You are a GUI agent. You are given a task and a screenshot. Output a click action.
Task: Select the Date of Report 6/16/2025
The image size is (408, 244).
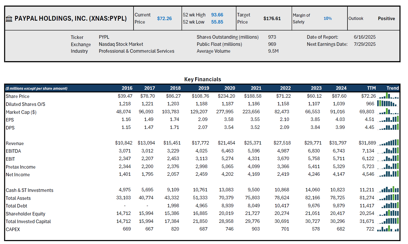365,37
